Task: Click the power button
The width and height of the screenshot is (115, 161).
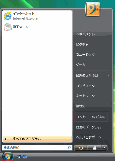Action: (x=81, y=148)
